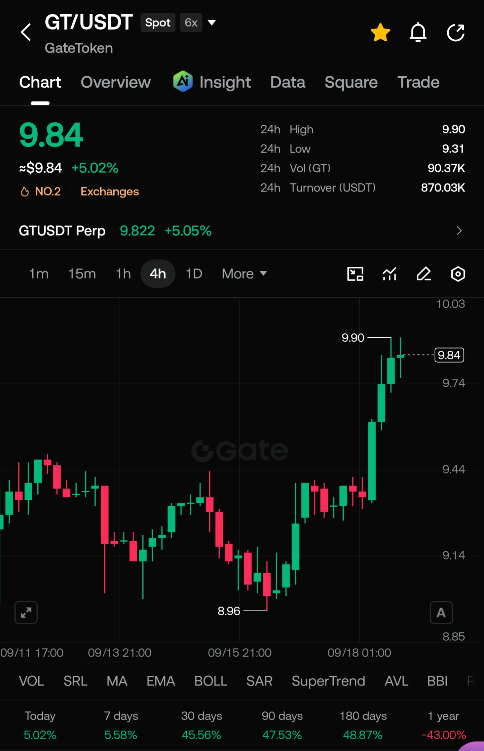This screenshot has width=484, height=751.
Task: Toggle the auto-scale A button
Action: tap(441, 613)
